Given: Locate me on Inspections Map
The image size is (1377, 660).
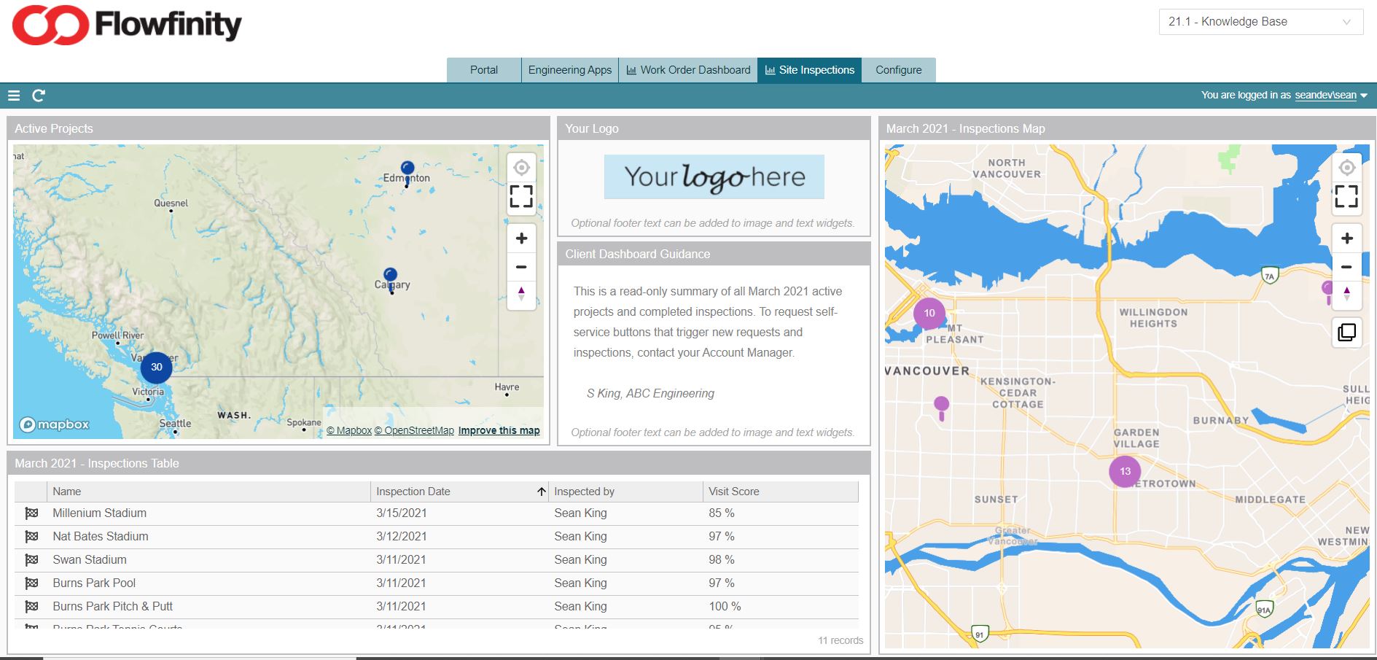Looking at the screenshot, I should click(x=1346, y=168).
